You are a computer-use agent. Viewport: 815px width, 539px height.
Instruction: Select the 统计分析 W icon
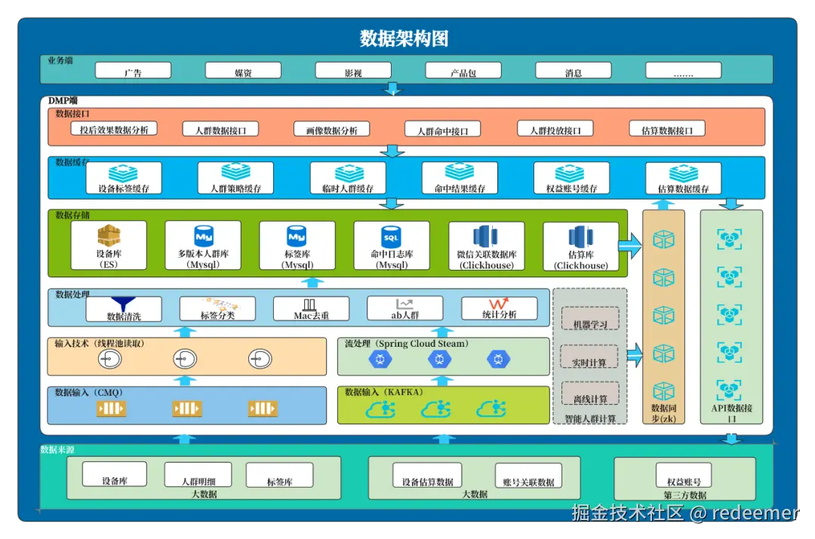point(499,303)
